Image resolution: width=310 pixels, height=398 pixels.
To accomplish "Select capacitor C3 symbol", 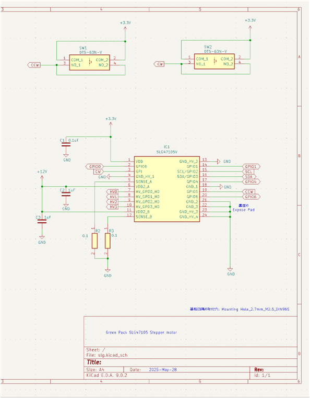I will click(42, 222).
